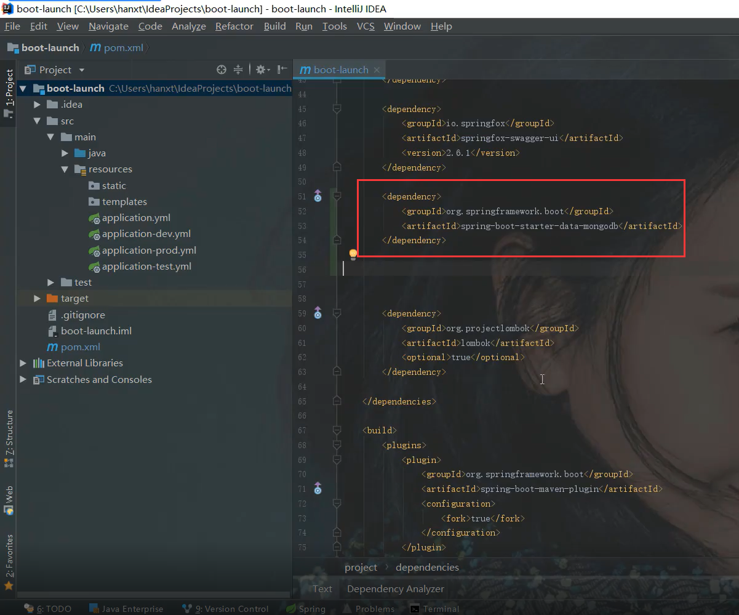Select boot-launch.iml file
The width and height of the screenshot is (739, 615).
click(96, 331)
